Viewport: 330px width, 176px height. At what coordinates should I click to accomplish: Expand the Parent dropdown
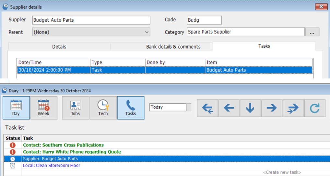point(147,32)
